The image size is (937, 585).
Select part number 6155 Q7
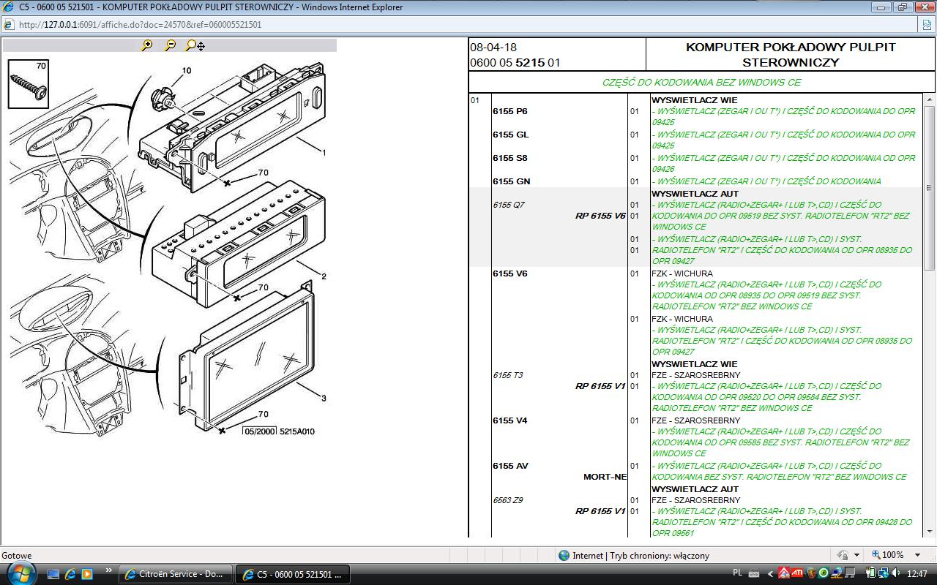click(x=508, y=205)
